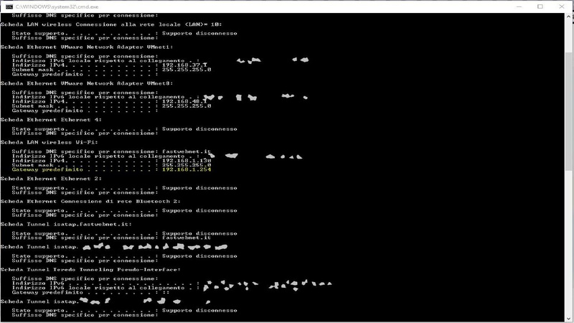The width and height of the screenshot is (574, 323).
Task: Click the scrollbar down arrow
Action: [x=569, y=319]
